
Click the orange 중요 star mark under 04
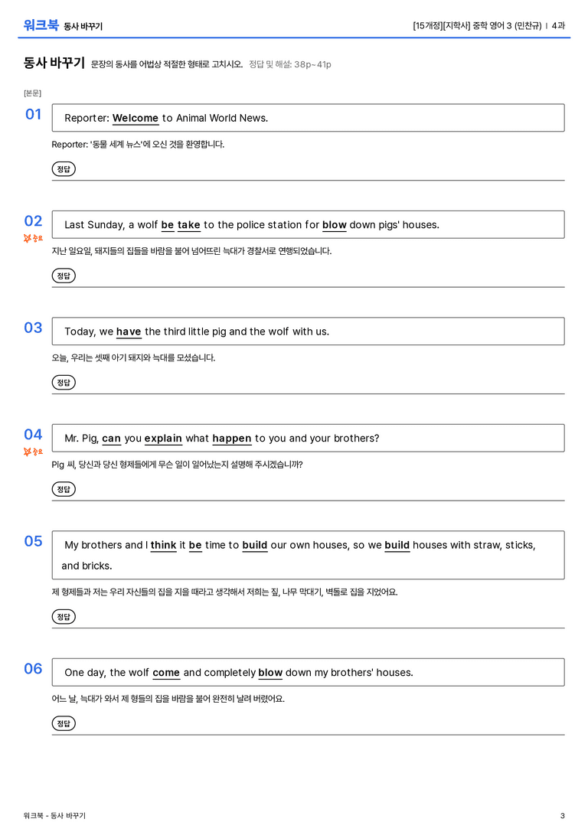pos(33,452)
